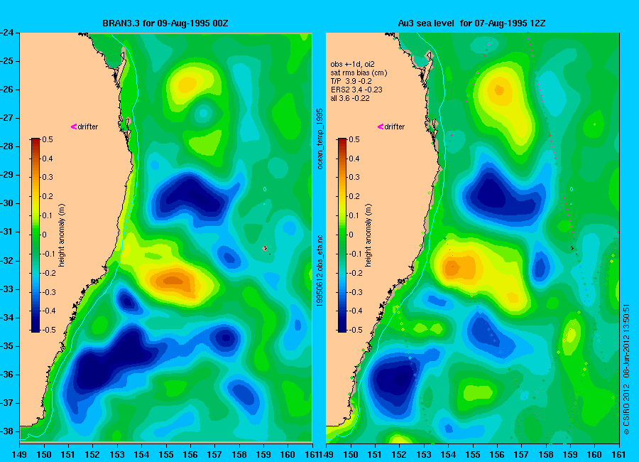Click the 0.1 tick label on Au3 color bar

[x=354, y=215]
